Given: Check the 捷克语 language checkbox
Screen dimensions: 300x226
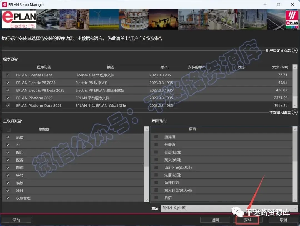Looking at the screenshot, I should pos(156,137).
